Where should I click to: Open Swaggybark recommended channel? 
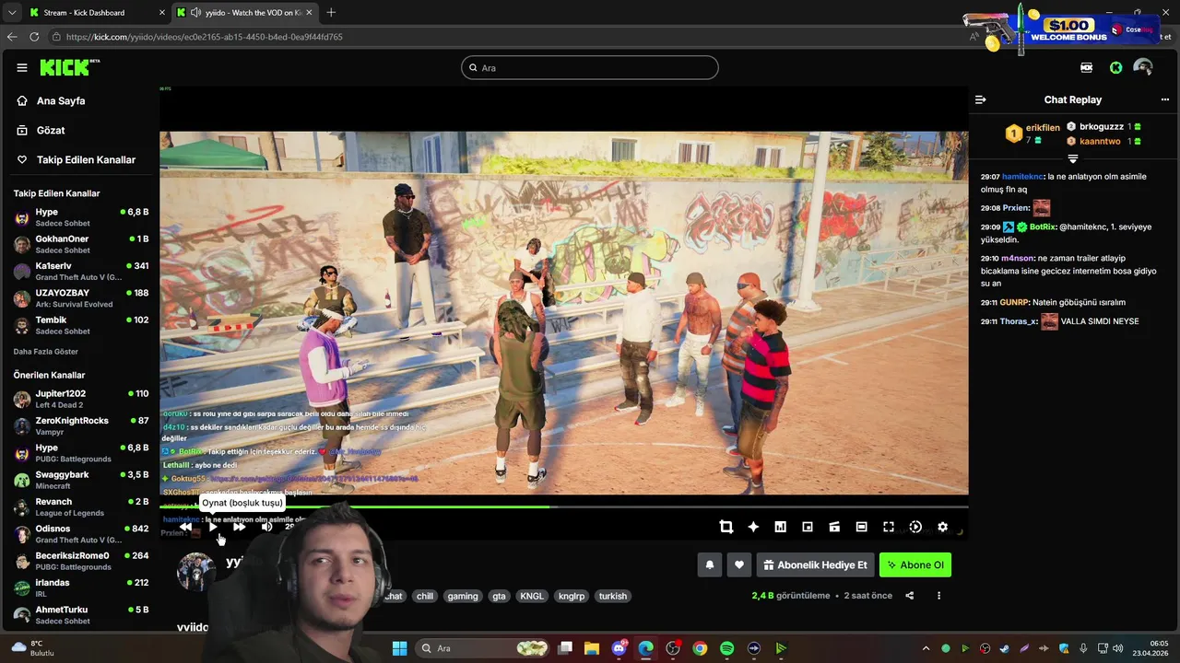pyautogui.click(x=81, y=480)
